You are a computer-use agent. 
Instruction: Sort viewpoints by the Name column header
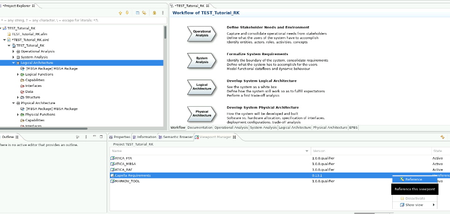click(x=210, y=151)
